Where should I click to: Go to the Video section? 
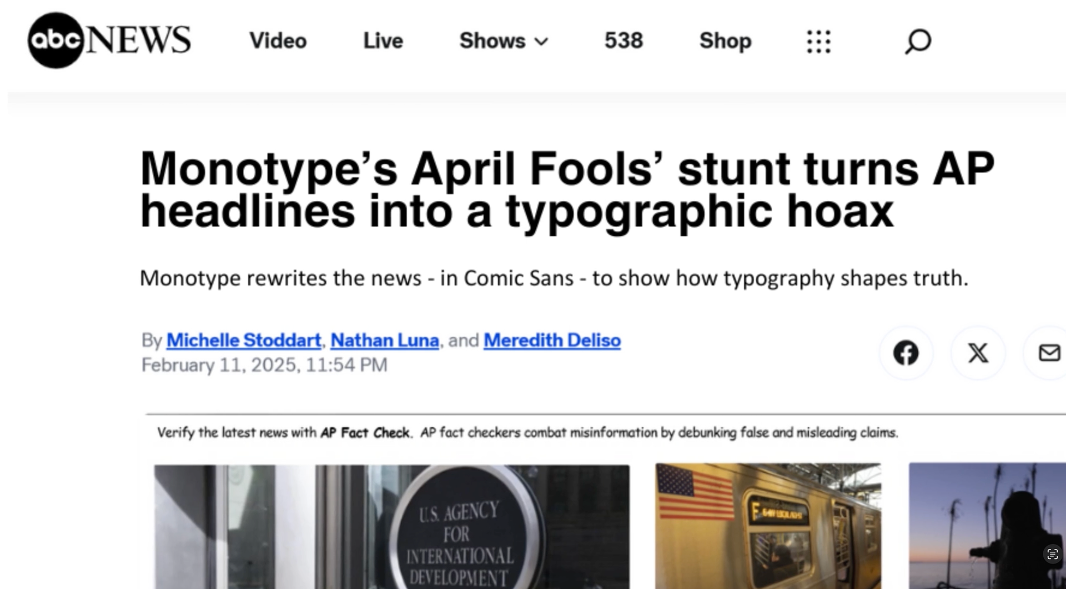[x=278, y=41]
